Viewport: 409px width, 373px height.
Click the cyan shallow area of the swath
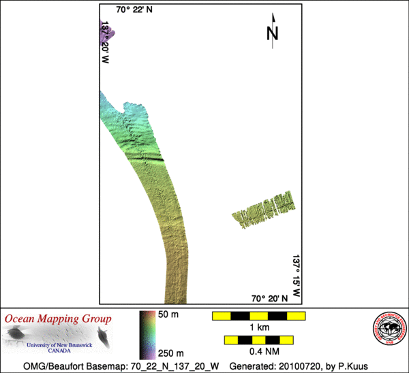pyautogui.click(x=112, y=112)
